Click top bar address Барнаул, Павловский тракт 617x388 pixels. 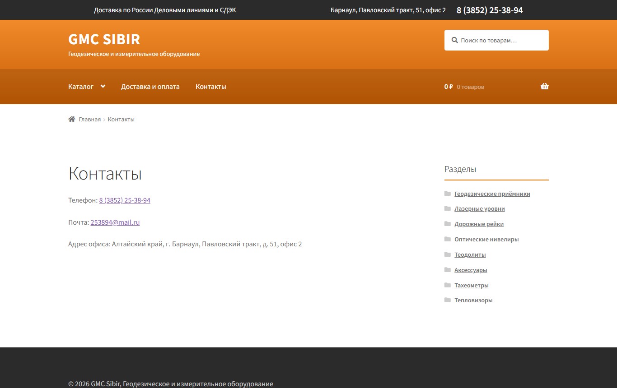pyautogui.click(x=388, y=10)
